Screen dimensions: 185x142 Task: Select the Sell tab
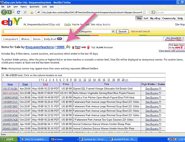pos(146,18)
